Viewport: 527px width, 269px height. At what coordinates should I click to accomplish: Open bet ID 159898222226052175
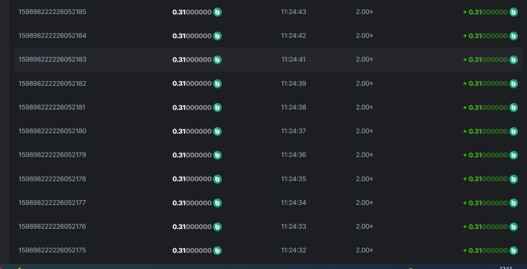(52, 251)
